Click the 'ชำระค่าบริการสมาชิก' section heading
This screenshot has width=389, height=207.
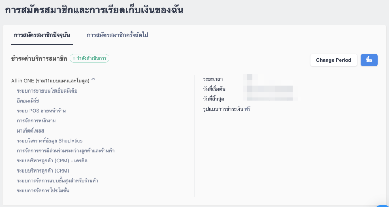point(39,59)
